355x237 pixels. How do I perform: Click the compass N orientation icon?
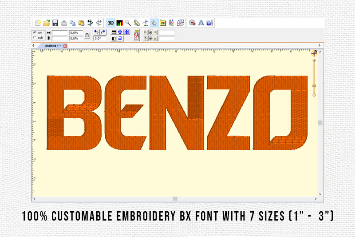[x=314, y=53]
